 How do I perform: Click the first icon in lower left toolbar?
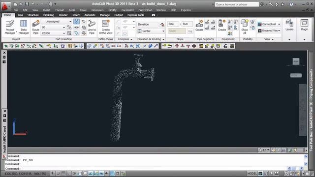click(6, 46)
